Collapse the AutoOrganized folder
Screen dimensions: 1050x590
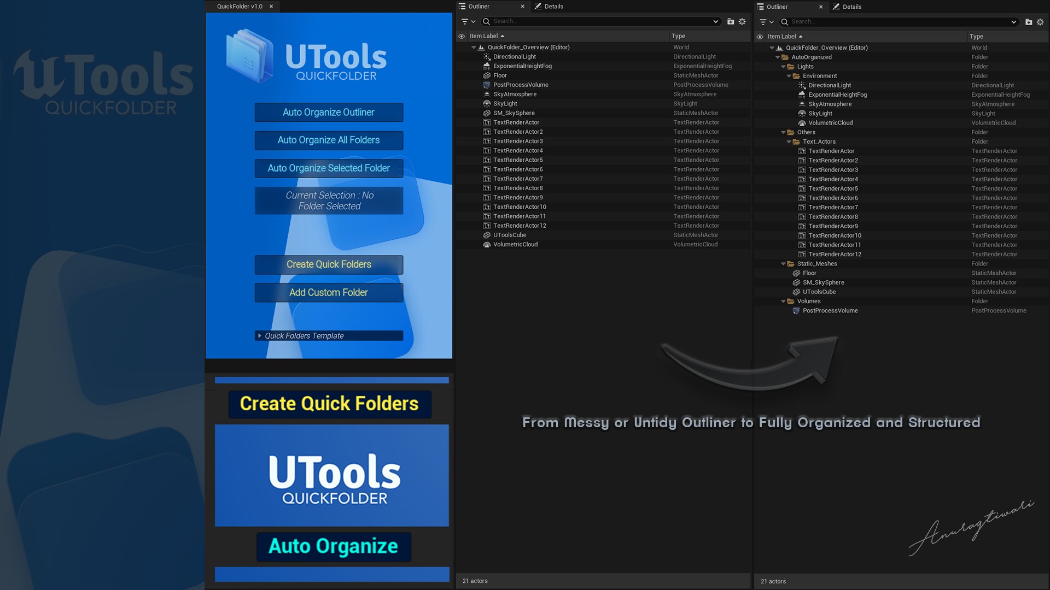click(x=778, y=57)
